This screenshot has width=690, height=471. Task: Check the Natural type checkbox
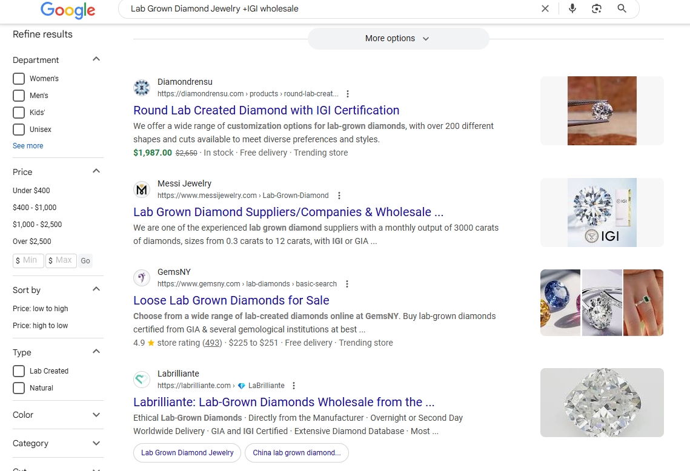coord(19,388)
